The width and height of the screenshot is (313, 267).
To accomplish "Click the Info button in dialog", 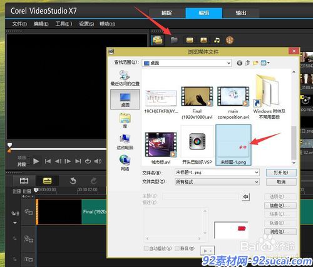I will pos(280,206).
